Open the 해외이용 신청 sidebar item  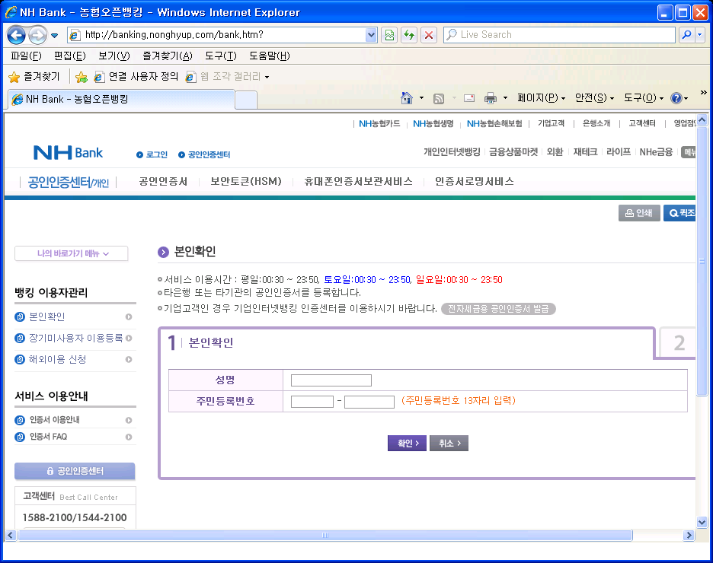click(x=73, y=360)
